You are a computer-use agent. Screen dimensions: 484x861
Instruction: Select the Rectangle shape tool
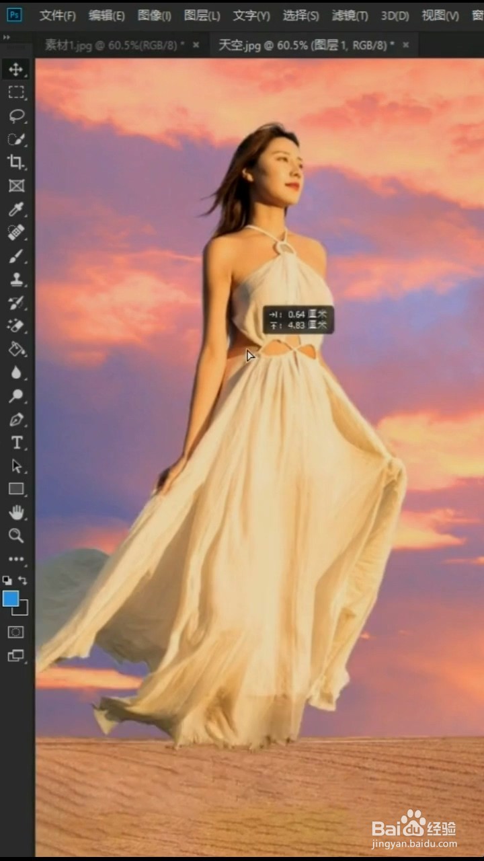coord(16,489)
